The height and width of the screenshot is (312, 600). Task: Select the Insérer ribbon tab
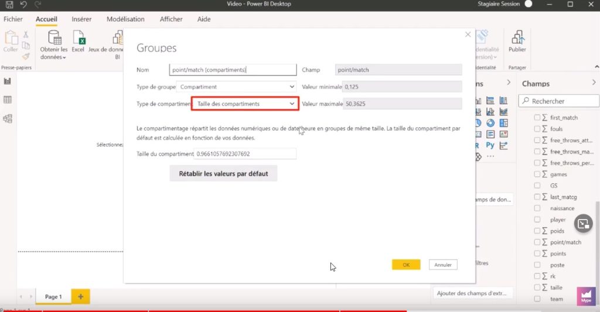tap(81, 19)
